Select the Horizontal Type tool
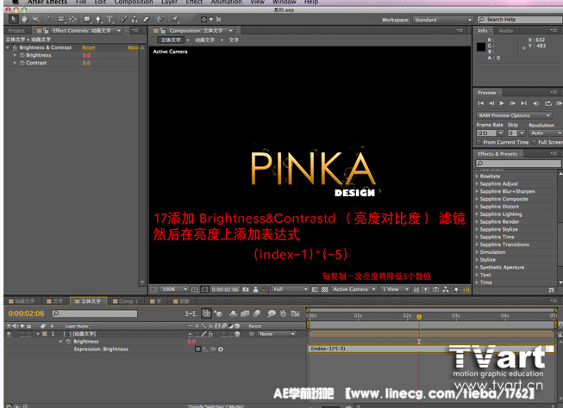This screenshot has height=408, width=563. pos(109,19)
